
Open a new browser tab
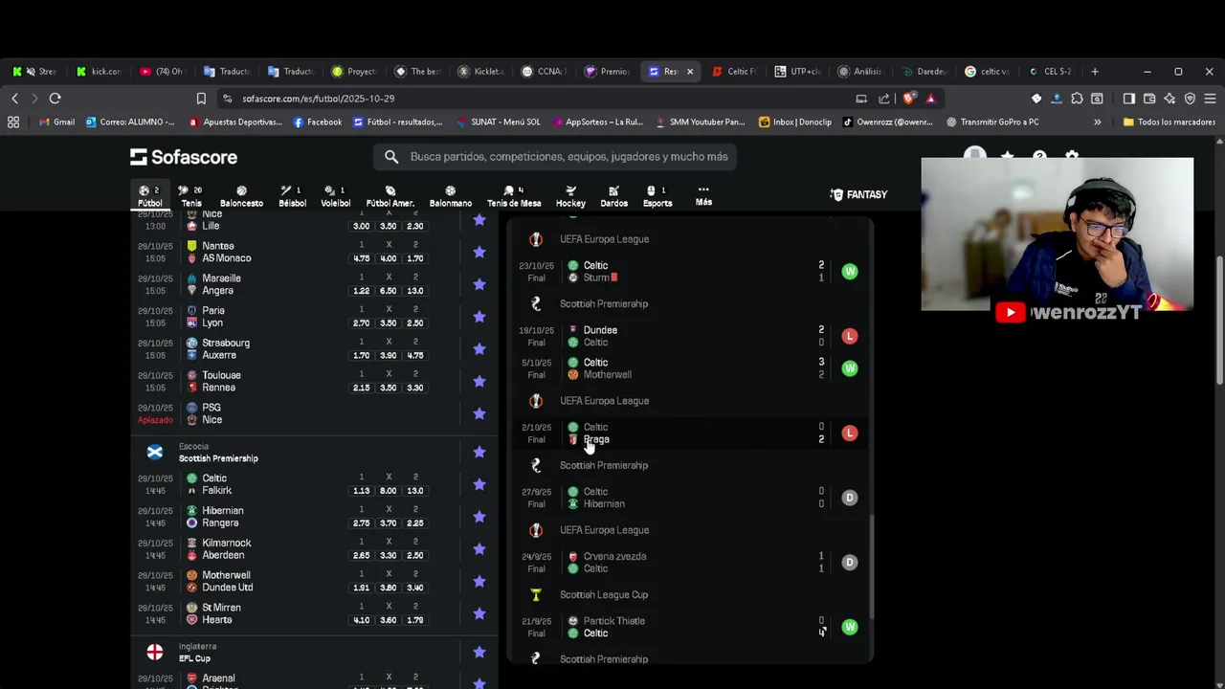[x=1095, y=72]
